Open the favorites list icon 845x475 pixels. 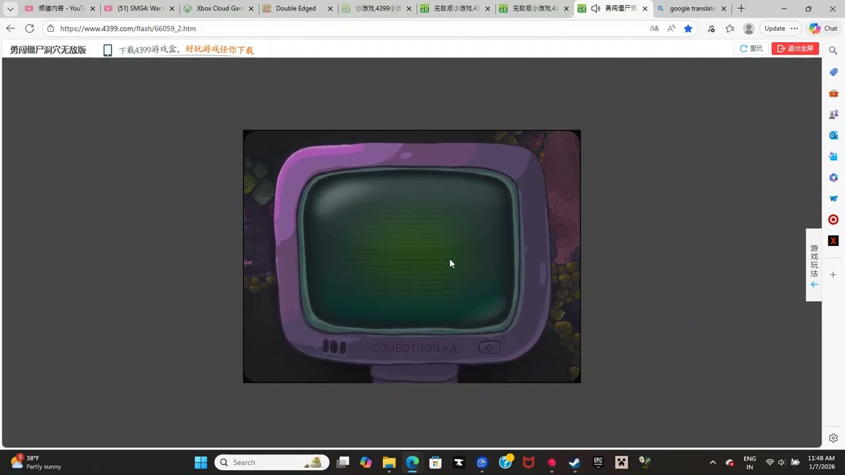[x=729, y=28]
